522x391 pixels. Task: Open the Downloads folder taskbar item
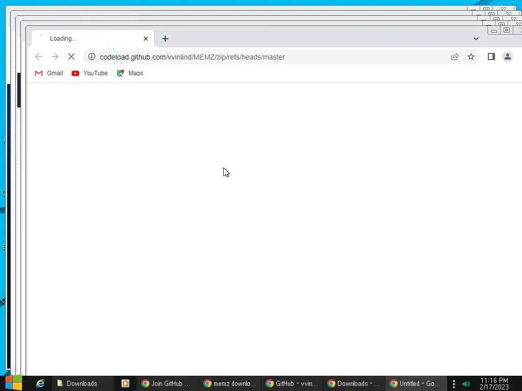point(82,383)
